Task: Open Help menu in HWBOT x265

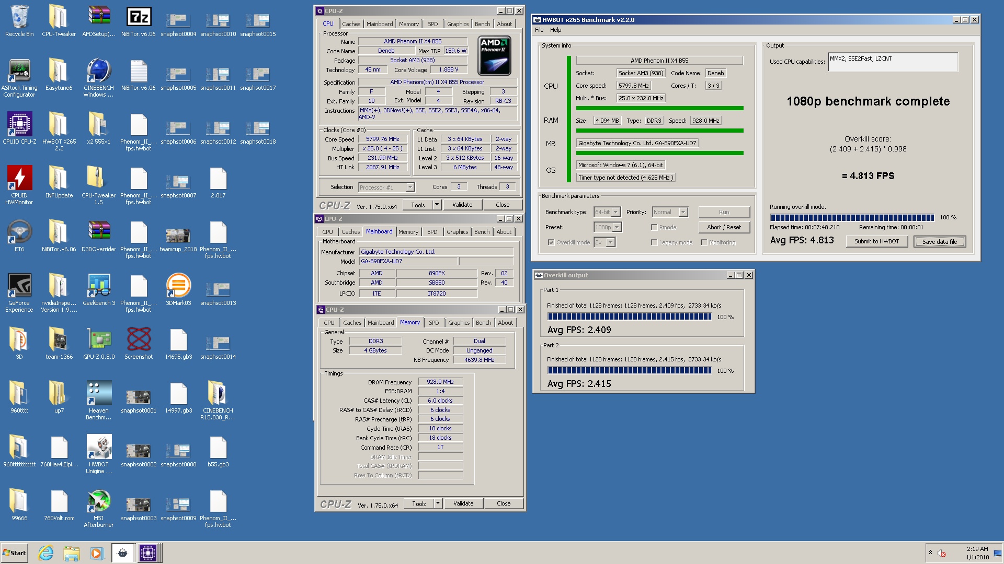Action: 556,30
